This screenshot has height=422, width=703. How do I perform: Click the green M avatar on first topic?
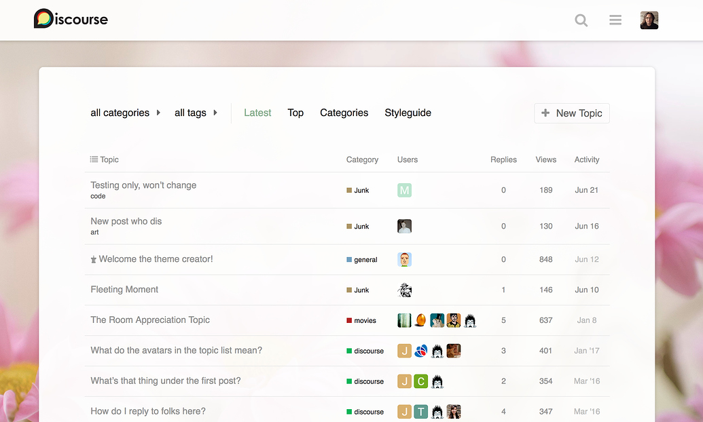point(404,190)
